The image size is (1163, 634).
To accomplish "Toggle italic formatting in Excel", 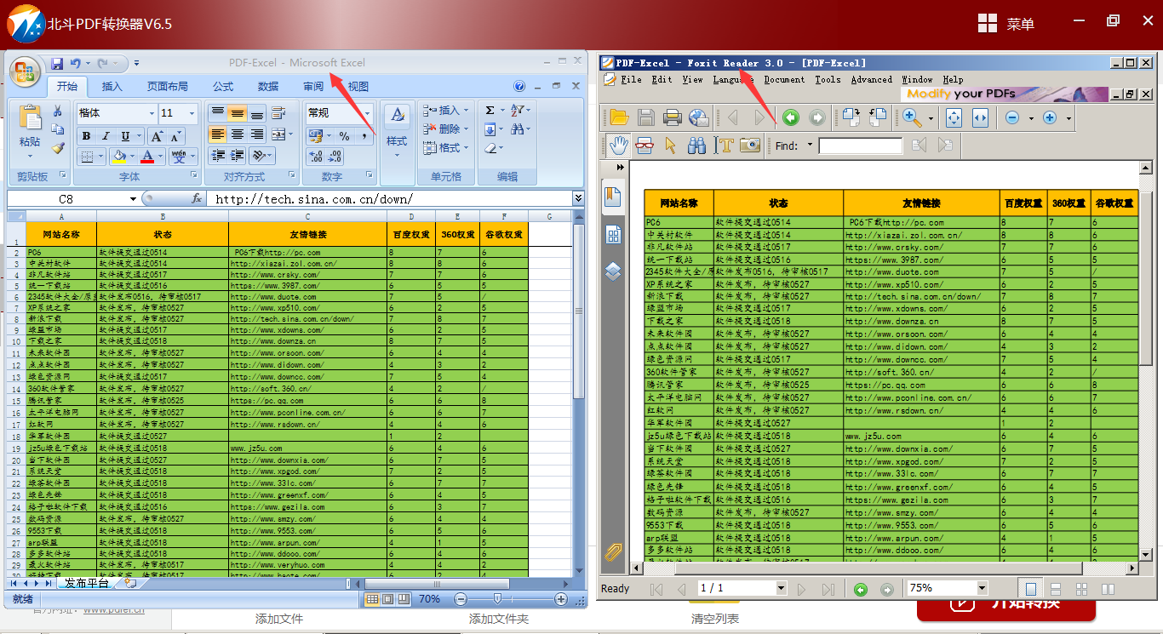I will click(106, 136).
